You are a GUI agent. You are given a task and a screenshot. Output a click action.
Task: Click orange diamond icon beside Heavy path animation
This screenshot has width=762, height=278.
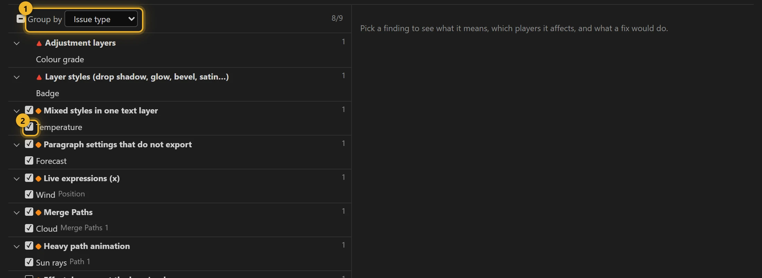pos(38,246)
